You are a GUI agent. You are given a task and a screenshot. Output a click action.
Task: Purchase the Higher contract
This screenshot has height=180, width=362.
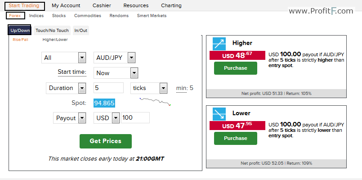click(236, 68)
